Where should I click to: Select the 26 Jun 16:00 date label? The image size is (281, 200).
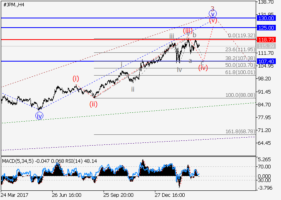click(67, 195)
